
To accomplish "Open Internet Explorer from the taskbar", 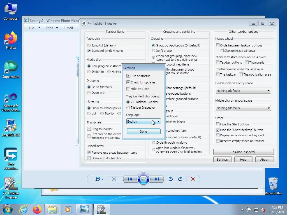I will tap(24, 209).
